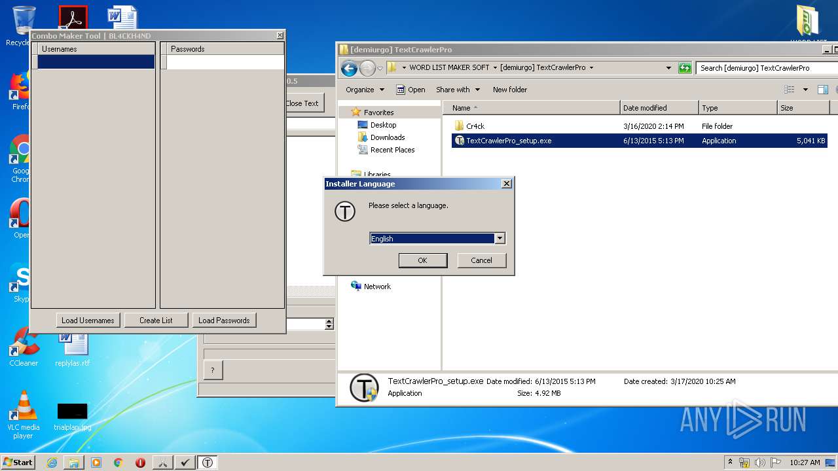Expand the address bar history dropdown
This screenshot has width=838, height=471.
pyautogui.click(x=668, y=68)
